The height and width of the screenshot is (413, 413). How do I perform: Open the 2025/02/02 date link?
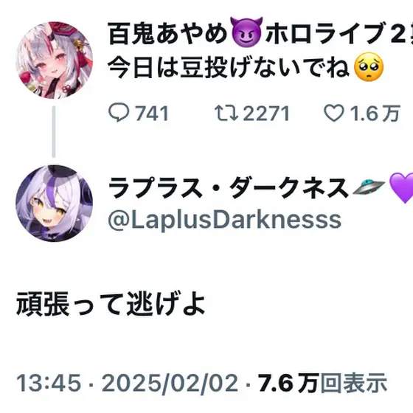pyautogui.click(x=170, y=383)
